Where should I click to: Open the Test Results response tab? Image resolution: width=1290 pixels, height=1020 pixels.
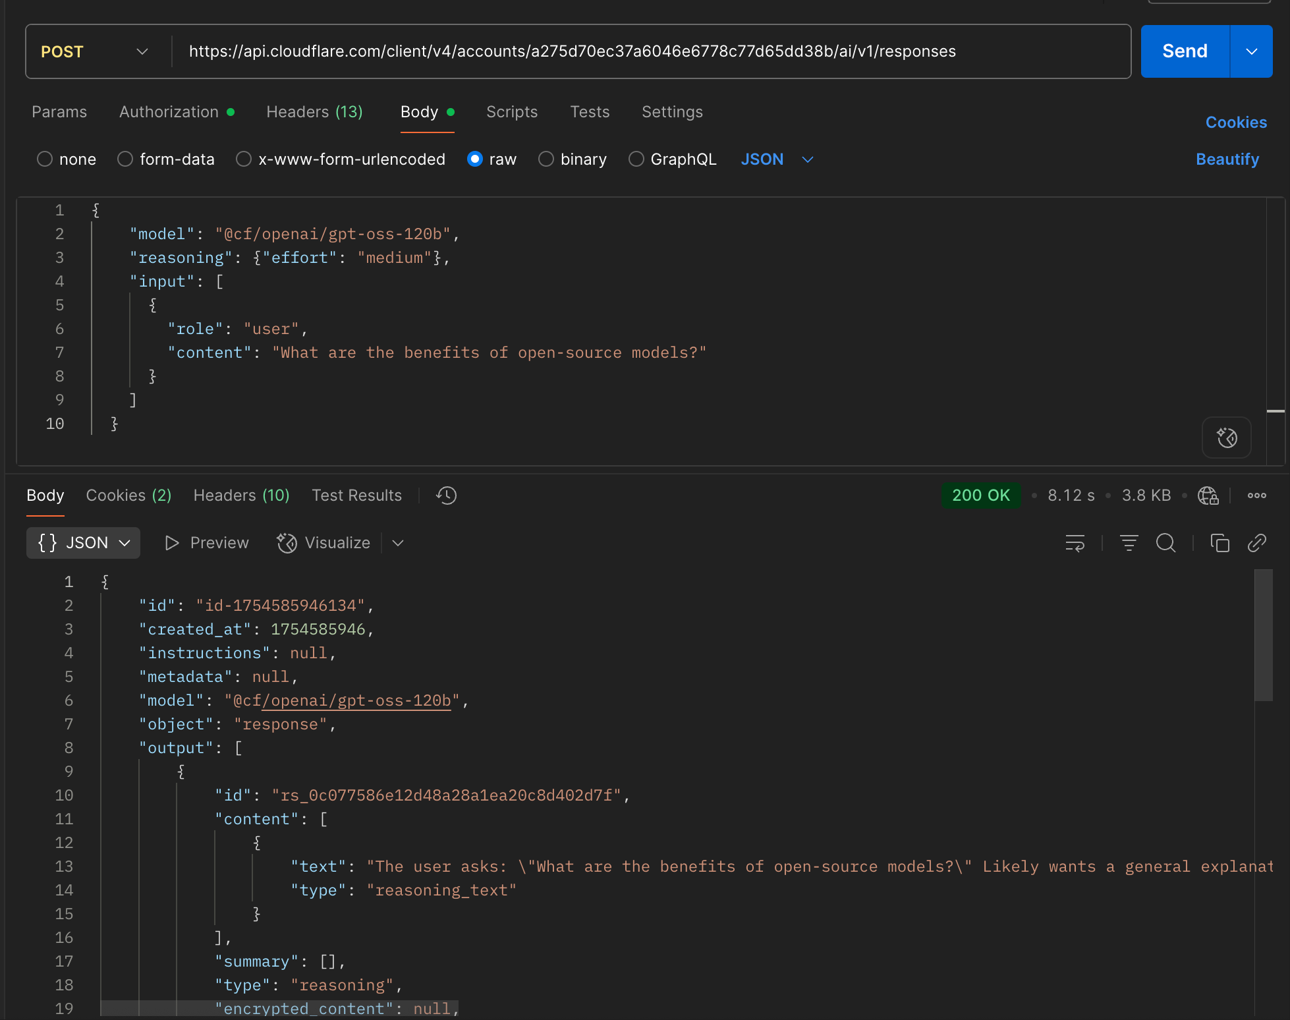(x=356, y=496)
